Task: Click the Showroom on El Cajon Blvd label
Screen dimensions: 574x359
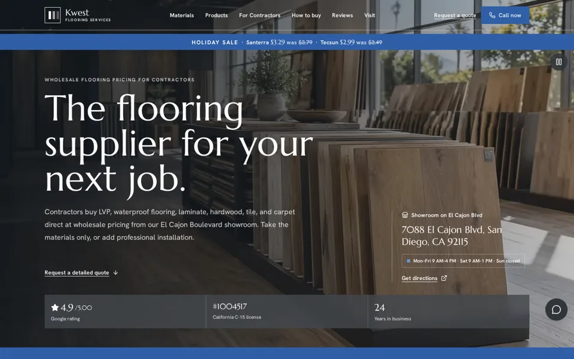Action: click(447, 215)
